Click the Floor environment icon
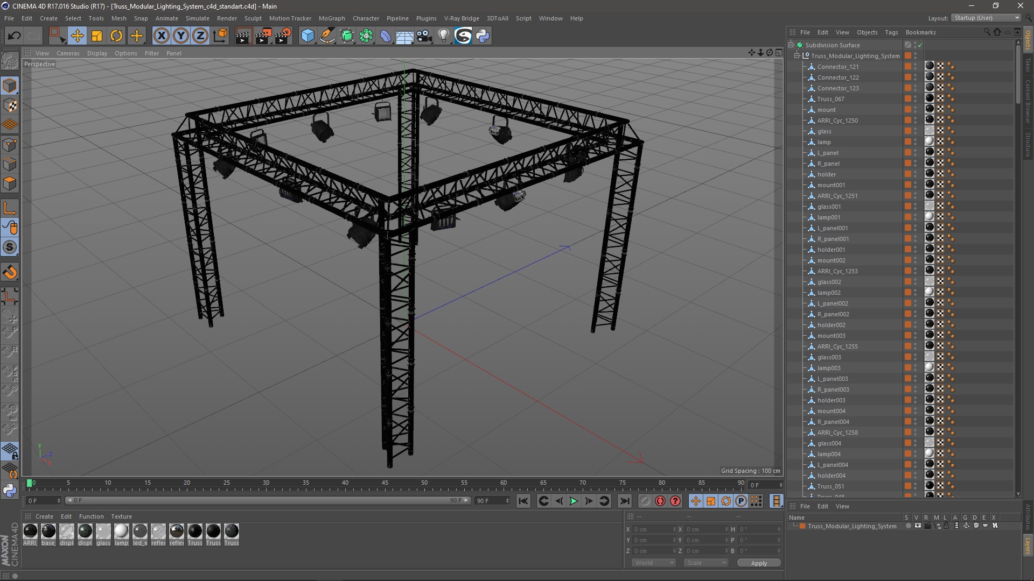Screen dimensions: 1034x581 tap(405, 36)
